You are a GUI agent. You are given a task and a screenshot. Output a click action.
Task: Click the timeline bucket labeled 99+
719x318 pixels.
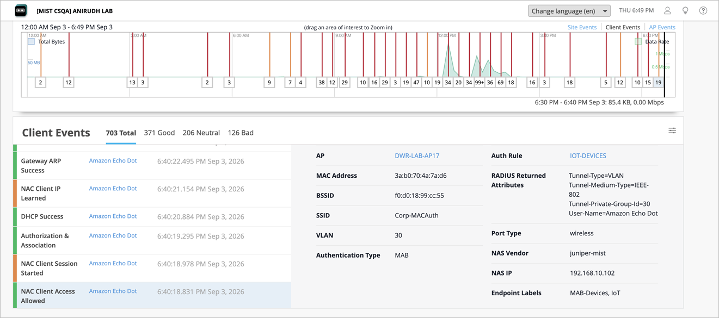(x=480, y=83)
